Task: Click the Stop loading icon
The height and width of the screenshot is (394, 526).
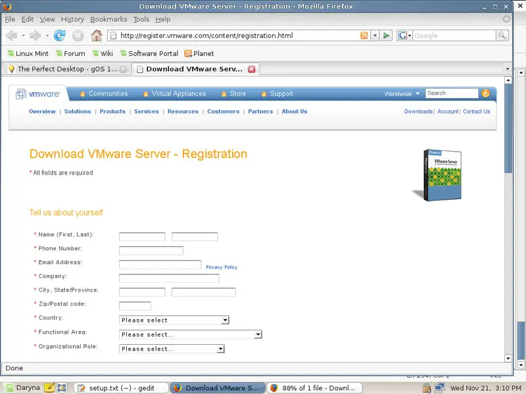Action: click(78, 35)
